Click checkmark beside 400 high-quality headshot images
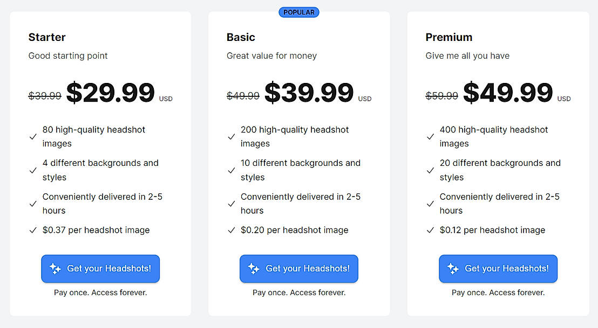Image resolution: width=598 pixels, height=328 pixels. (430, 137)
